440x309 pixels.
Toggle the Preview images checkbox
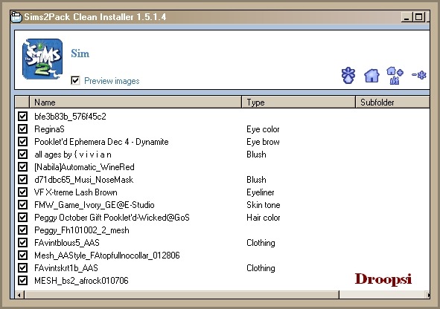click(x=75, y=81)
